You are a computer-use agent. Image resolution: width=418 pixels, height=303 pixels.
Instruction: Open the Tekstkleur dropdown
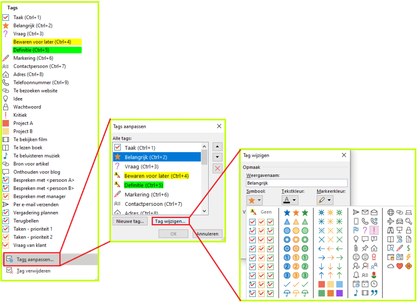(290, 200)
